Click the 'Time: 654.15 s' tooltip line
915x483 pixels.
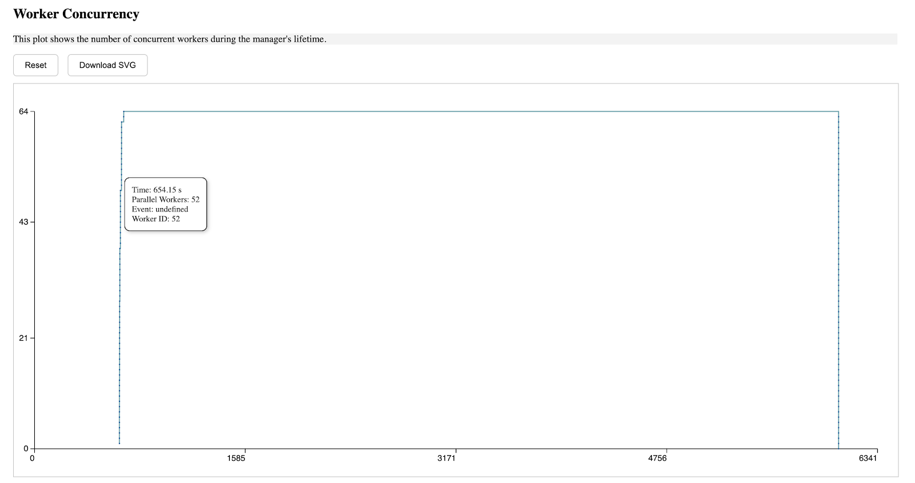[157, 190]
